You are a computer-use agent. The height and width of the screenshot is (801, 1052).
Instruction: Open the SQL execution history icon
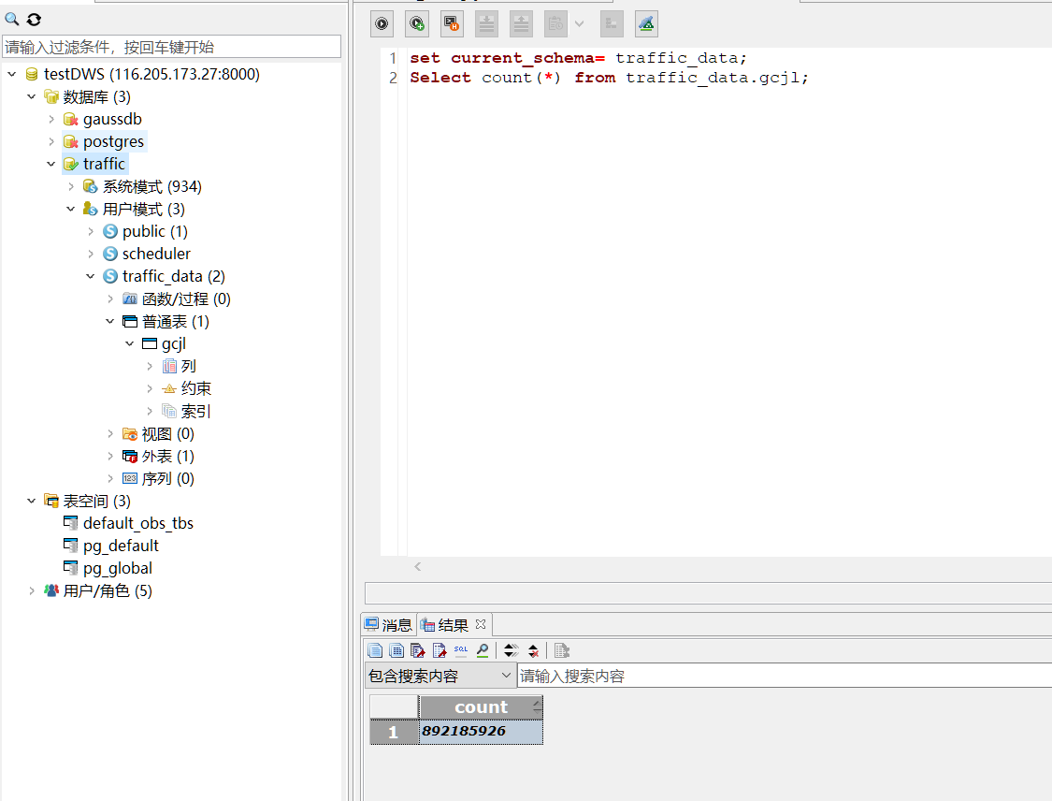452,24
